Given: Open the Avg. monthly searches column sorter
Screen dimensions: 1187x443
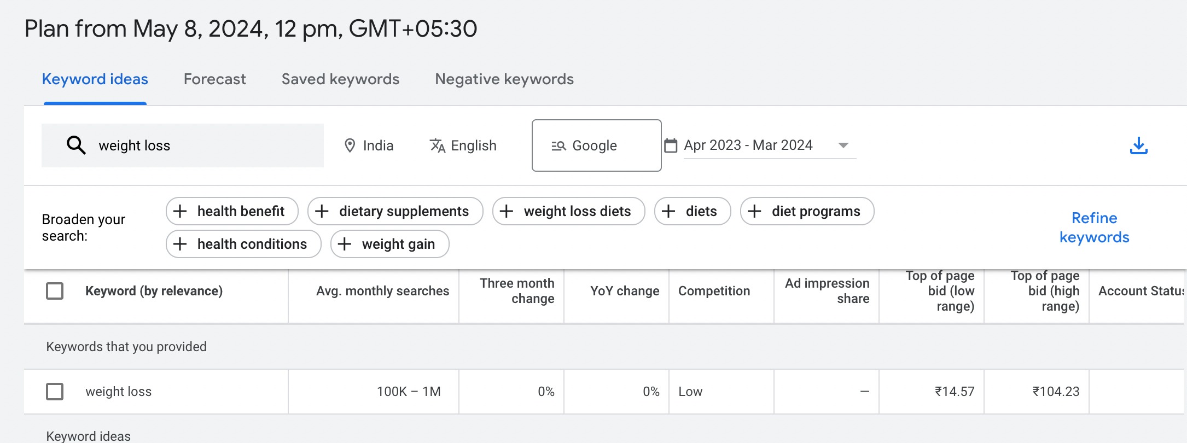Looking at the screenshot, I should 382,291.
